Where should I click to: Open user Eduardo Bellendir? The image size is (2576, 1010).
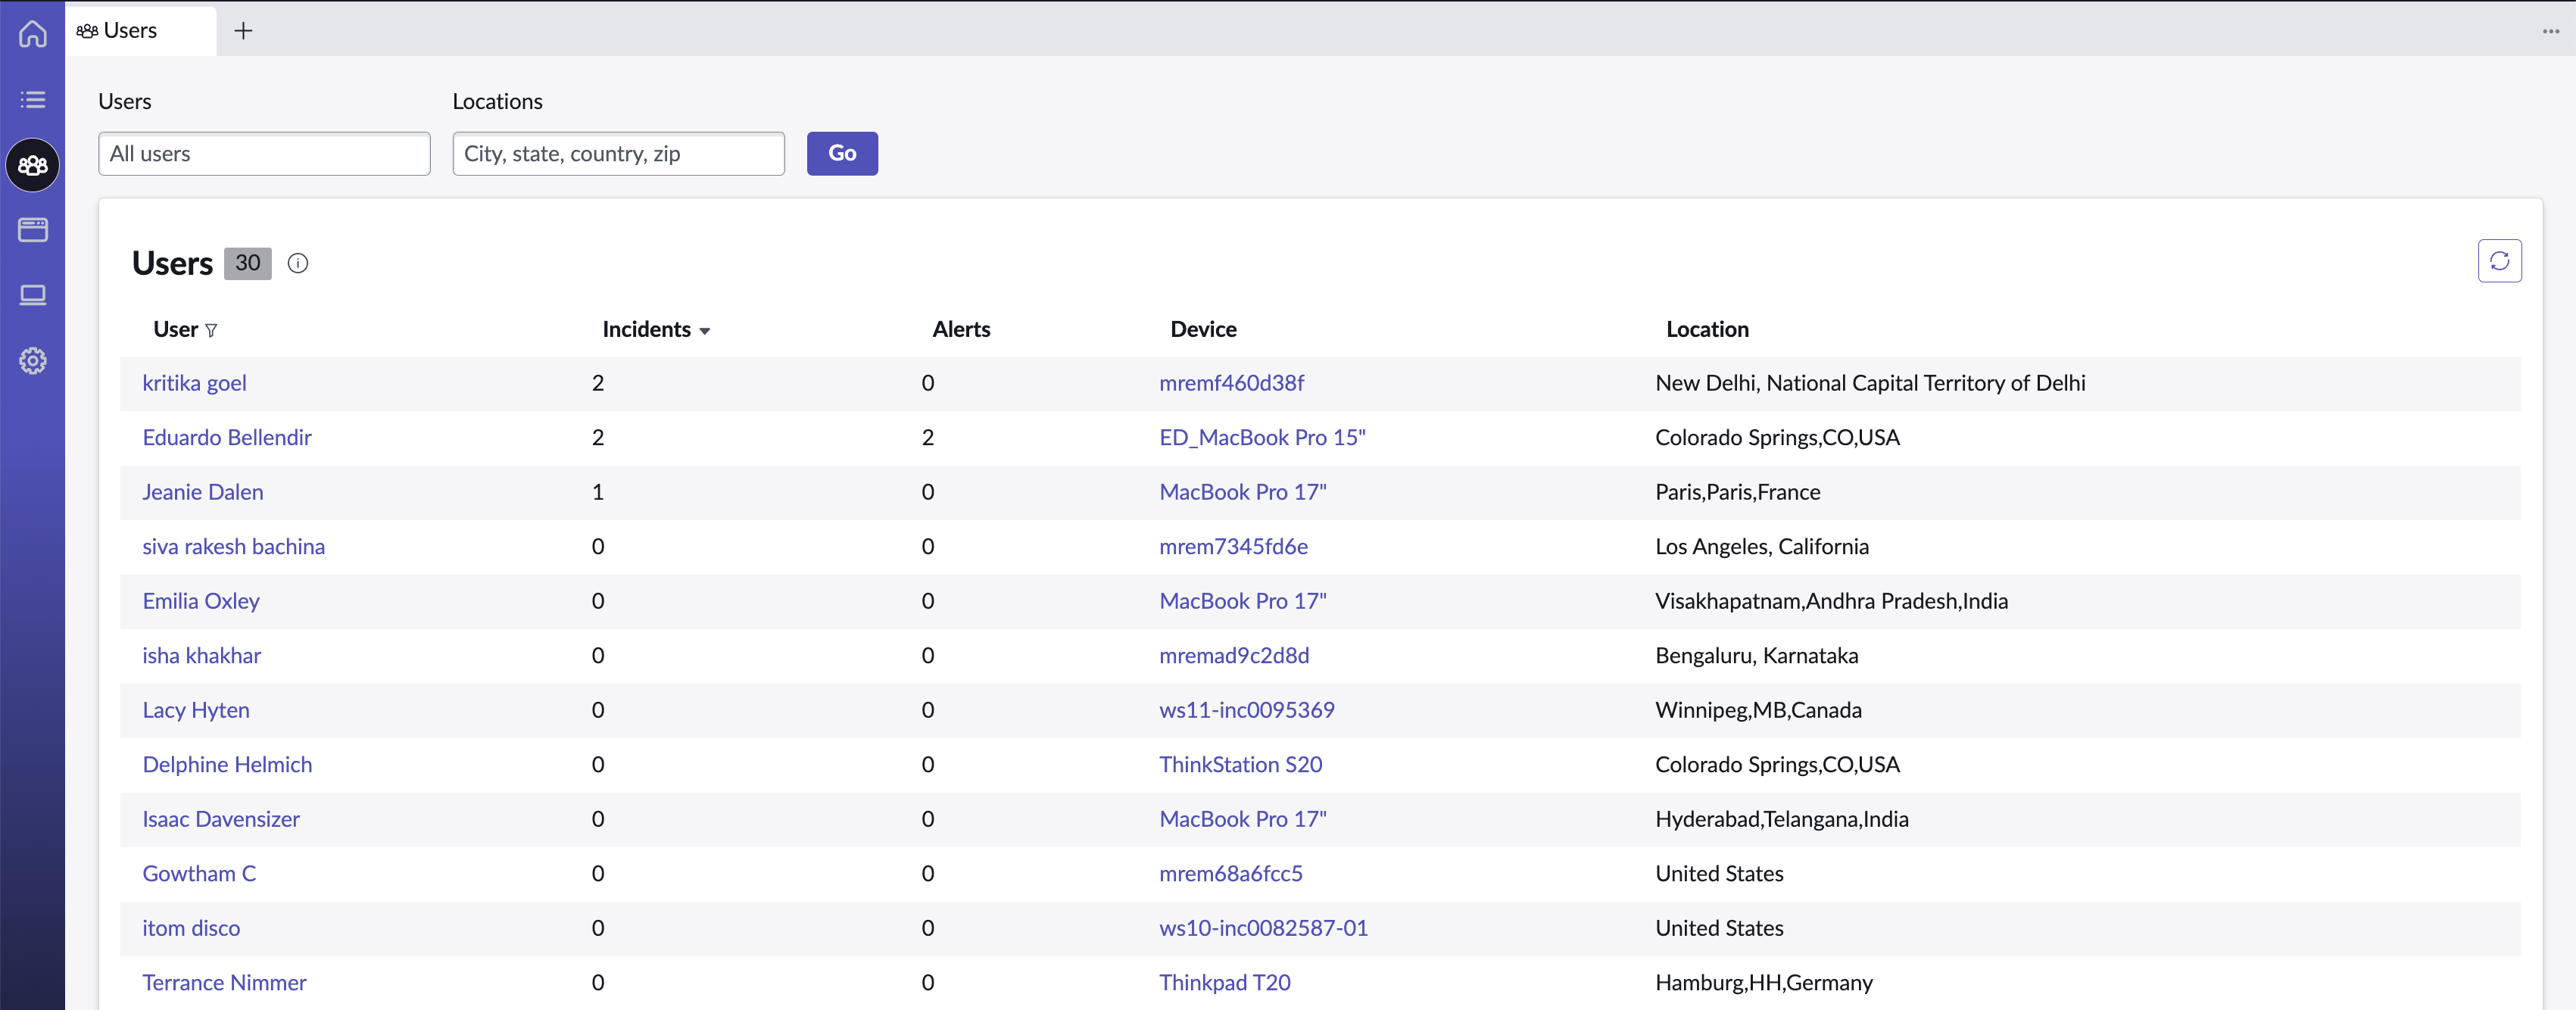227,437
